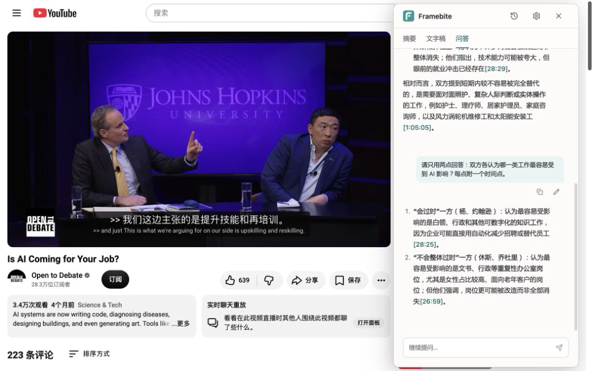Image resolution: width=593 pixels, height=371 pixels.
Task: Open the live chat panel via 打开面板
Action: (369, 322)
